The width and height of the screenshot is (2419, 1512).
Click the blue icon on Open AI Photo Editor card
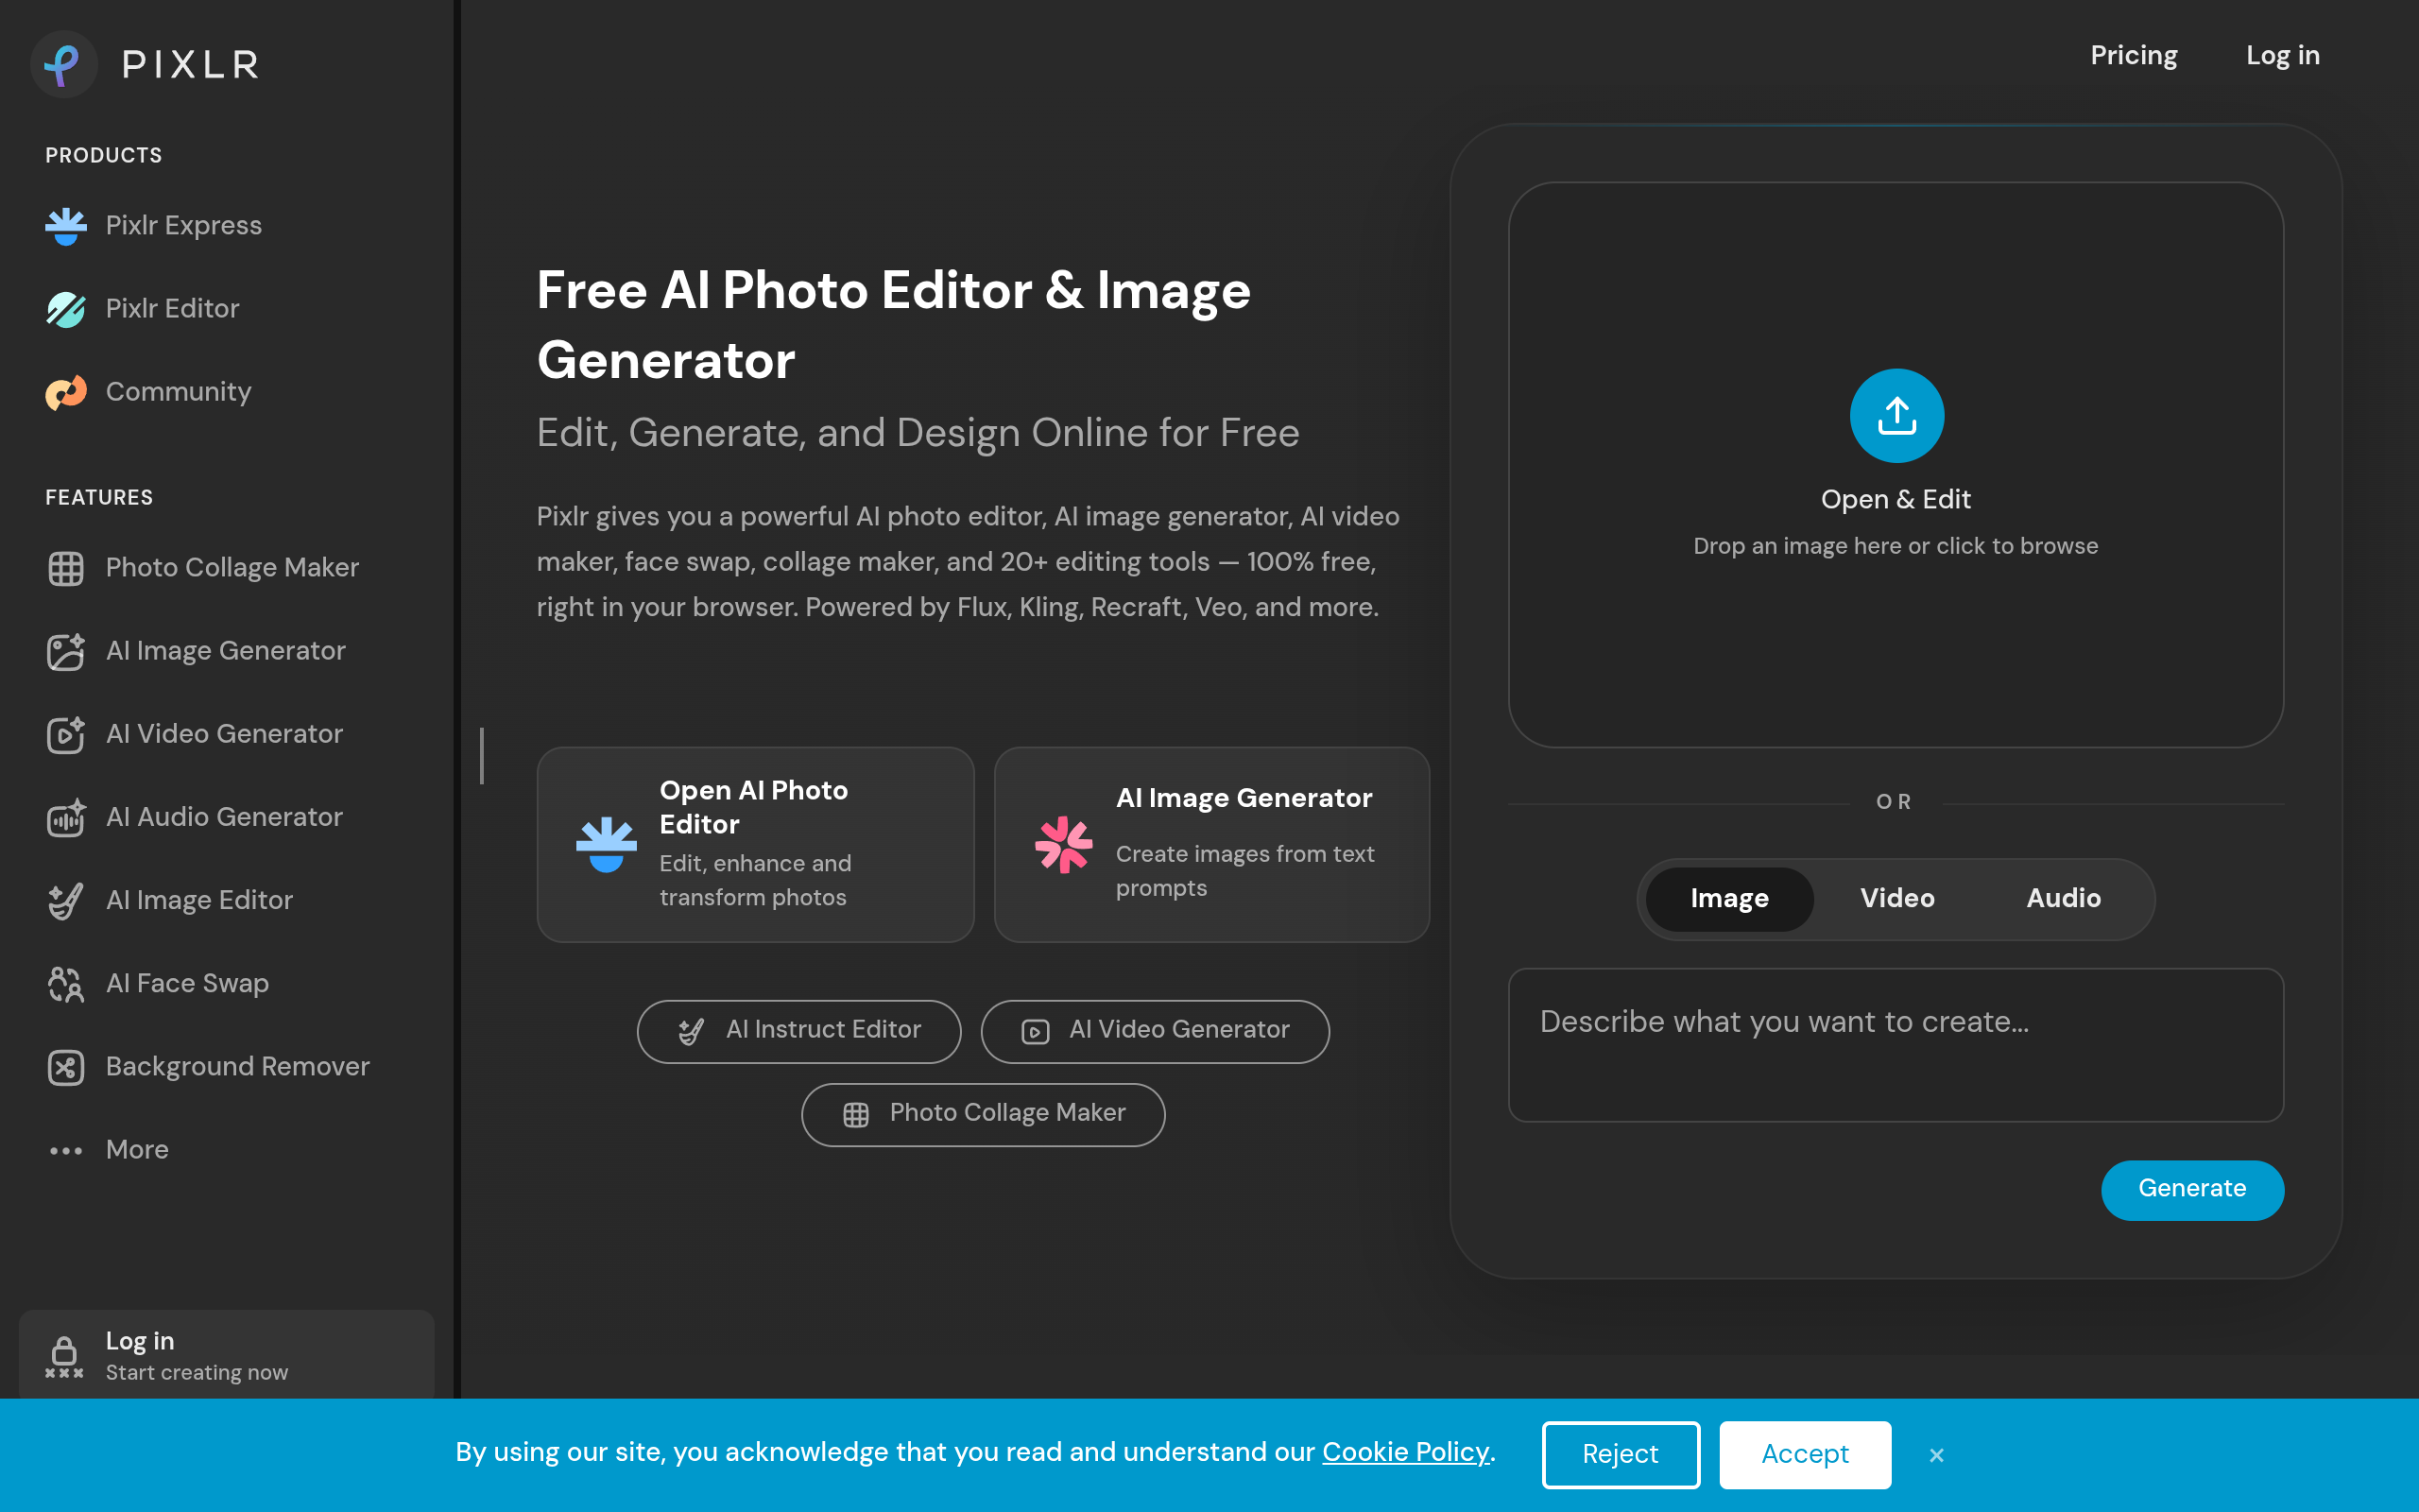[x=607, y=844]
